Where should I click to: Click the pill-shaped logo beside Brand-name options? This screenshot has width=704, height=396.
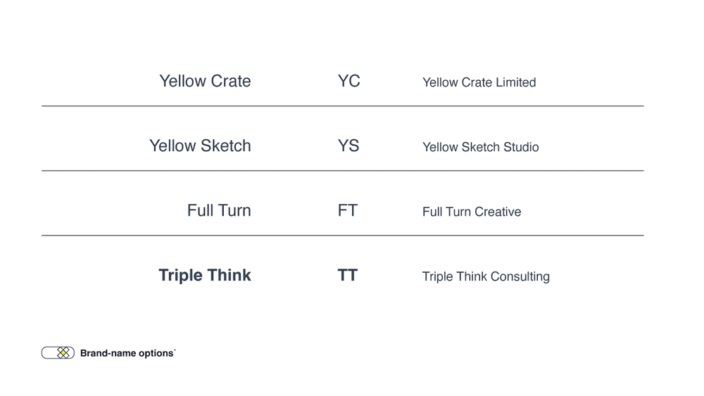tap(58, 353)
